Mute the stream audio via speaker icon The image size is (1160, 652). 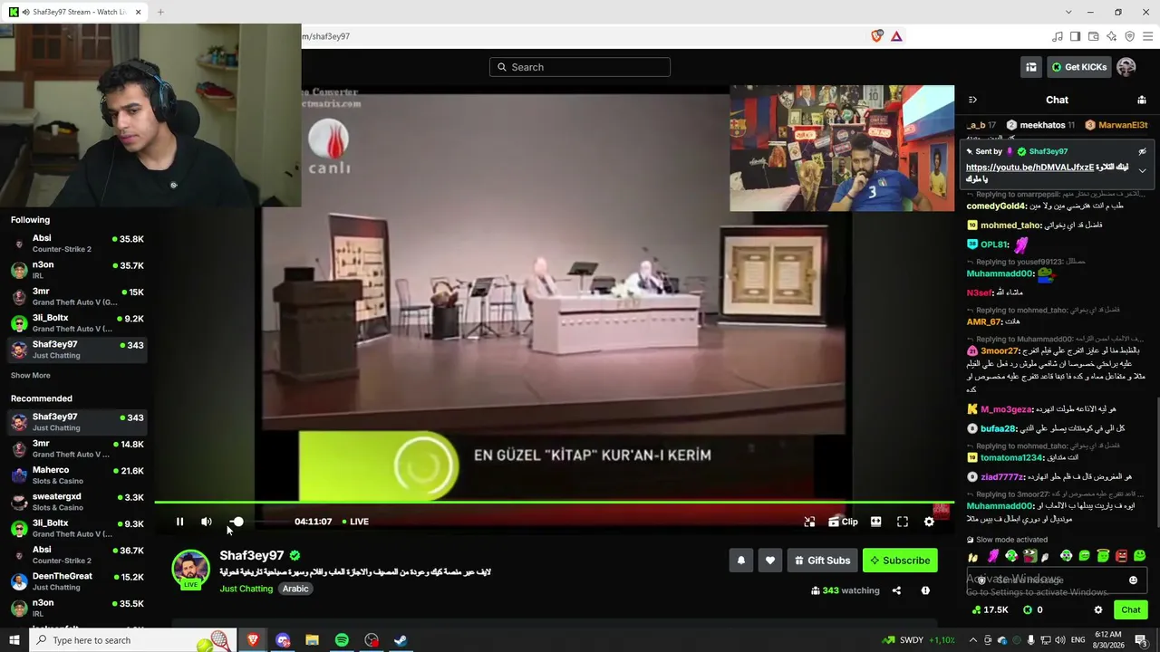point(207,522)
